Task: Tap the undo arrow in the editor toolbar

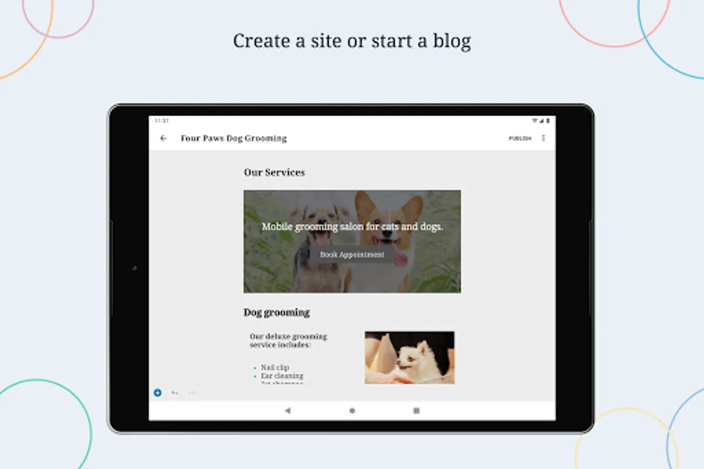Action: [175, 393]
